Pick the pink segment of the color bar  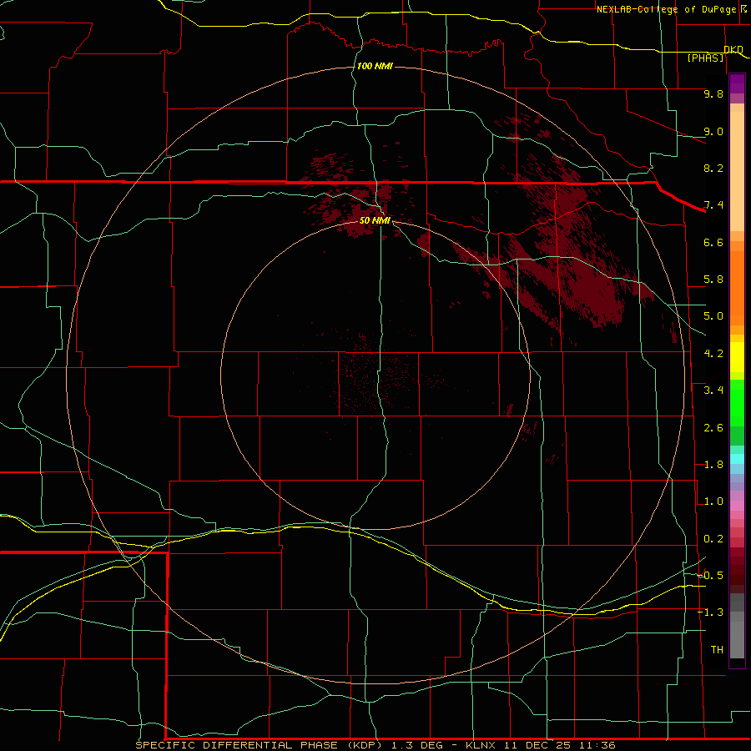pos(737,506)
